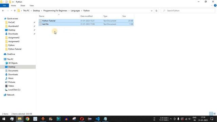Viewport: 217px width, 122px height.
Task: Open Python folder in Quick access
Action: pos(11,45)
